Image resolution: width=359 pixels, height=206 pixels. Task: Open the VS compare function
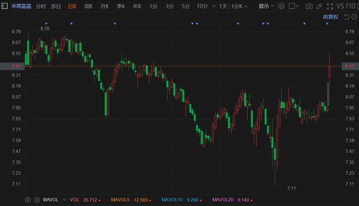[x=340, y=6]
